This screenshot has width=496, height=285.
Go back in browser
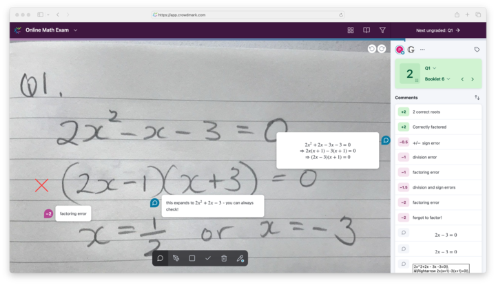[x=58, y=15]
